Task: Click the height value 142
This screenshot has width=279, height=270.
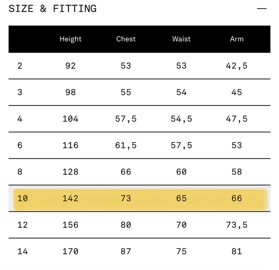Action: 71,198
